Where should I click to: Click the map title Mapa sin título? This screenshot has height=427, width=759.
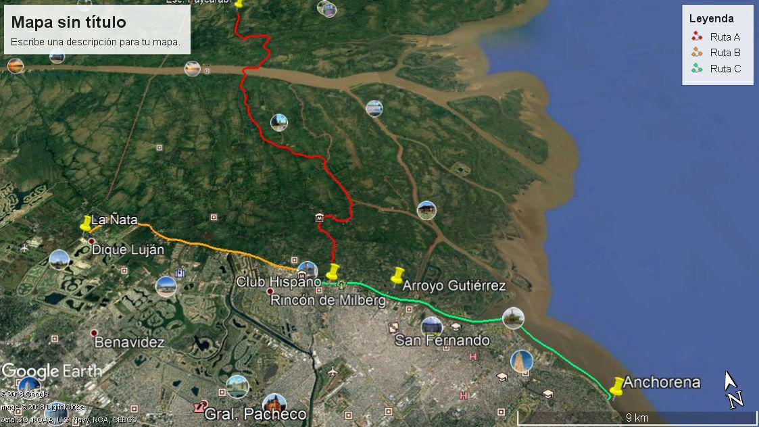tap(68, 22)
